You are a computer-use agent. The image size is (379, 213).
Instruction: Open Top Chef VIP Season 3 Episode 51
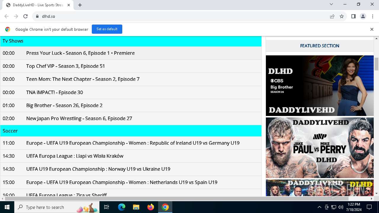pyautogui.click(x=65, y=66)
